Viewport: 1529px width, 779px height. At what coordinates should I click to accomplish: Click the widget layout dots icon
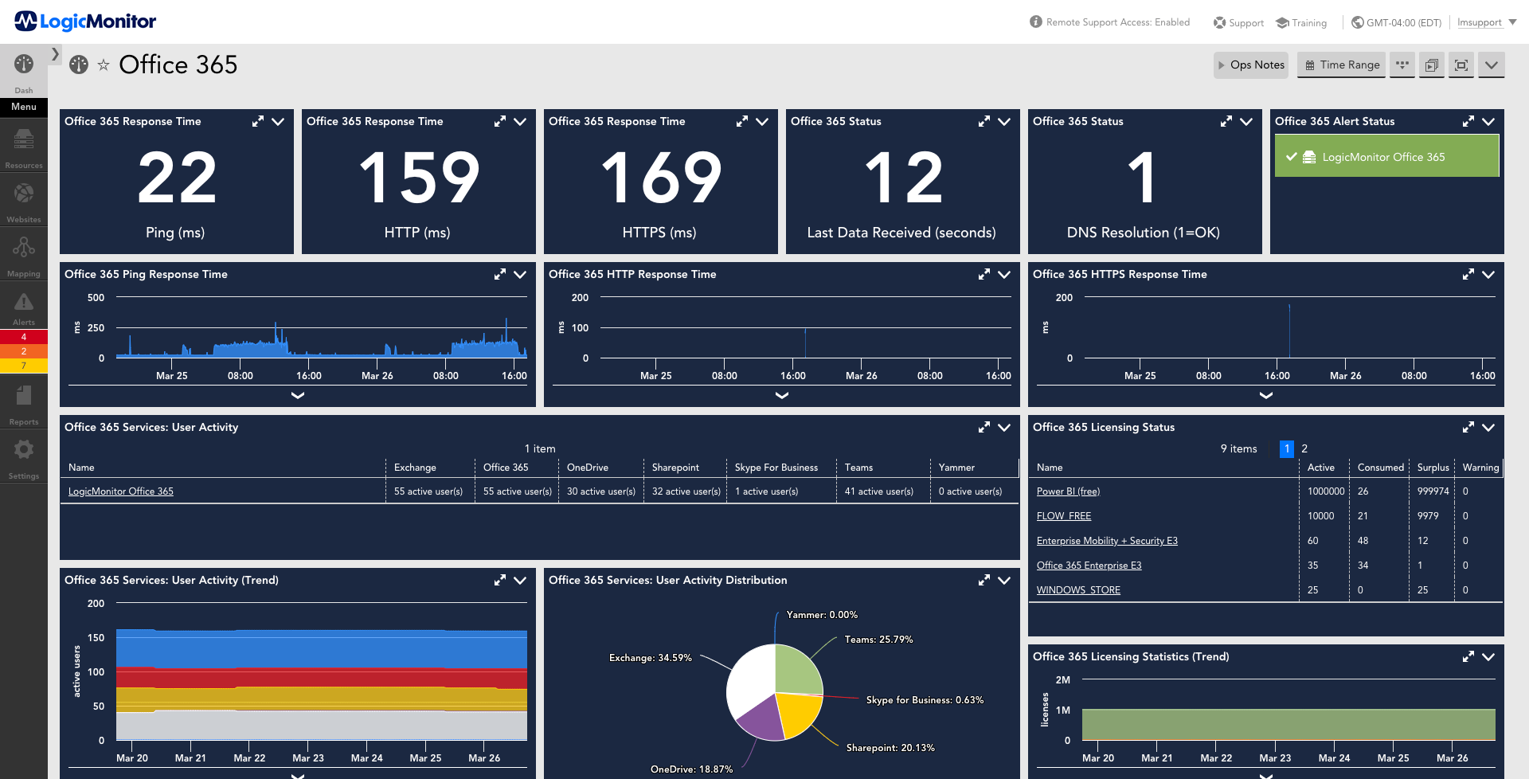[x=1402, y=65]
